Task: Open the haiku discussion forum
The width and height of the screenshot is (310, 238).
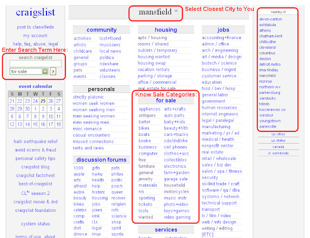Action: click(x=97, y=174)
